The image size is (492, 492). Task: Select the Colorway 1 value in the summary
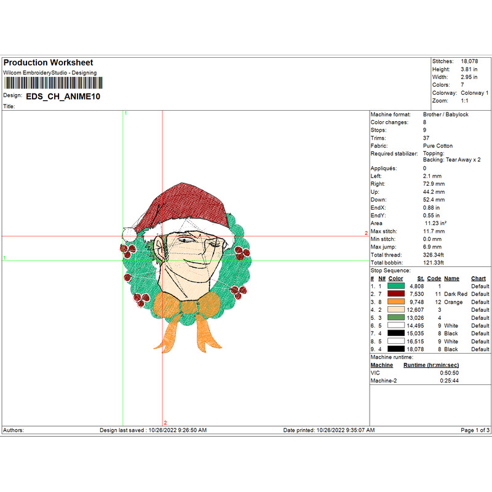point(474,93)
